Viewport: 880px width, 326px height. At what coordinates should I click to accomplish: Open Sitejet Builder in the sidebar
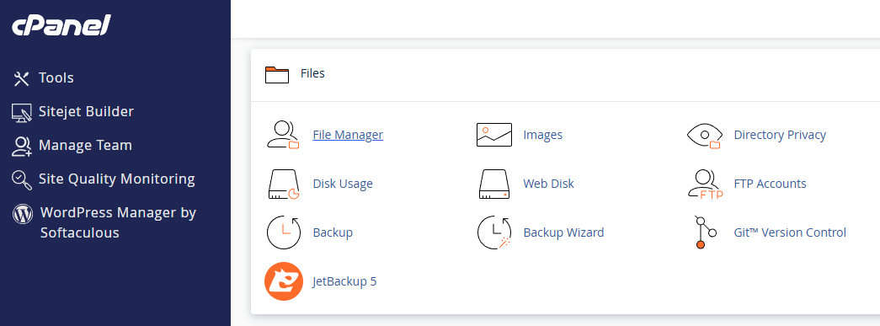pos(87,112)
